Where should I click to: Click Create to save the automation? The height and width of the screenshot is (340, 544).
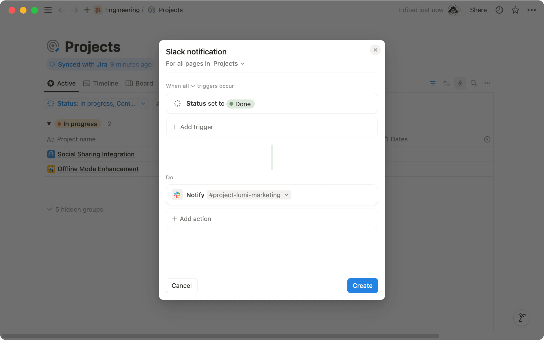[362, 286]
